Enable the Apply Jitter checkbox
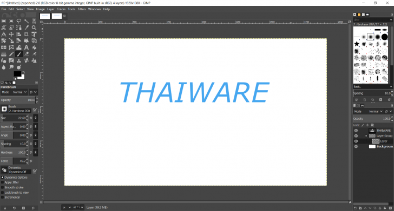 point(3,182)
